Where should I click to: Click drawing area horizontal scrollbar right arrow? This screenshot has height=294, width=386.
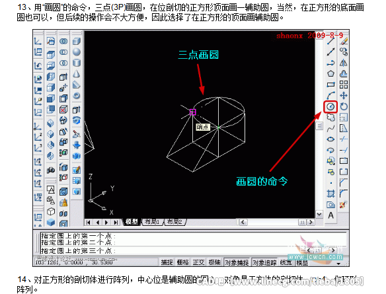tap(311, 222)
